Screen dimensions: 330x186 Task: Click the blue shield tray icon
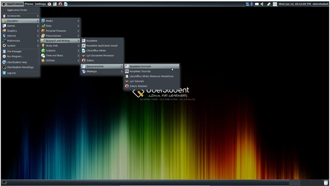point(252,4)
